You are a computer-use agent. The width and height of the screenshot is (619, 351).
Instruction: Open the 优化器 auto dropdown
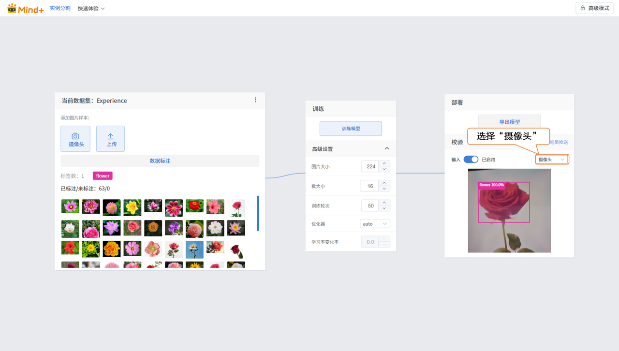(x=375, y=224)
